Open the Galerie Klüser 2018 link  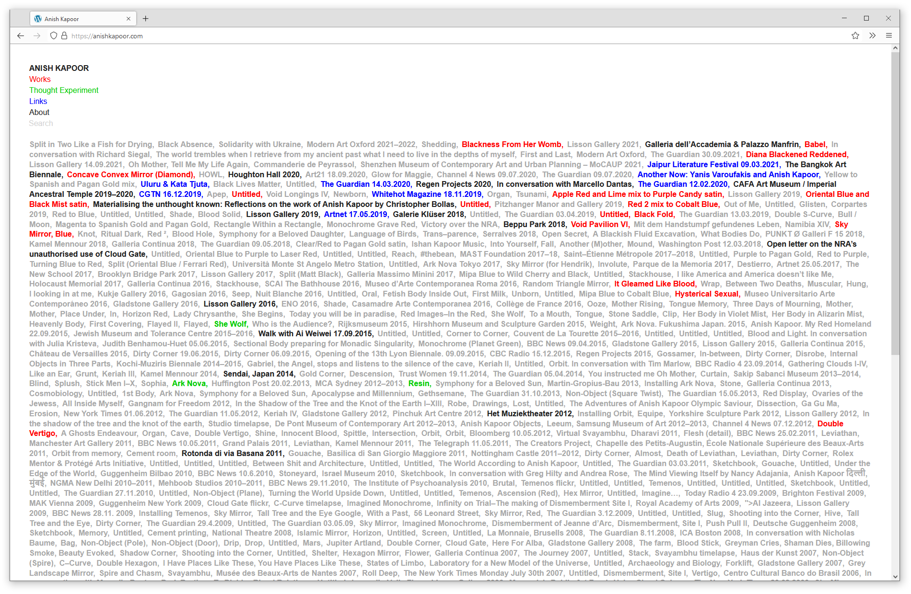click(x=429, y=214)
